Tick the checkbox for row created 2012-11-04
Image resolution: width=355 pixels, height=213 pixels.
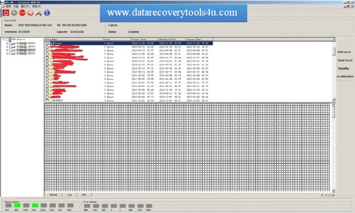tap(47, 54)
